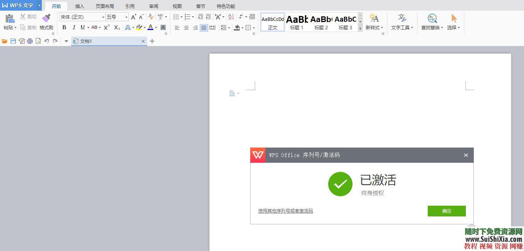The width and height of the screenshot is (524, 251).
Task: Select the Format Painter tool
Action: [x=46, y=22]
